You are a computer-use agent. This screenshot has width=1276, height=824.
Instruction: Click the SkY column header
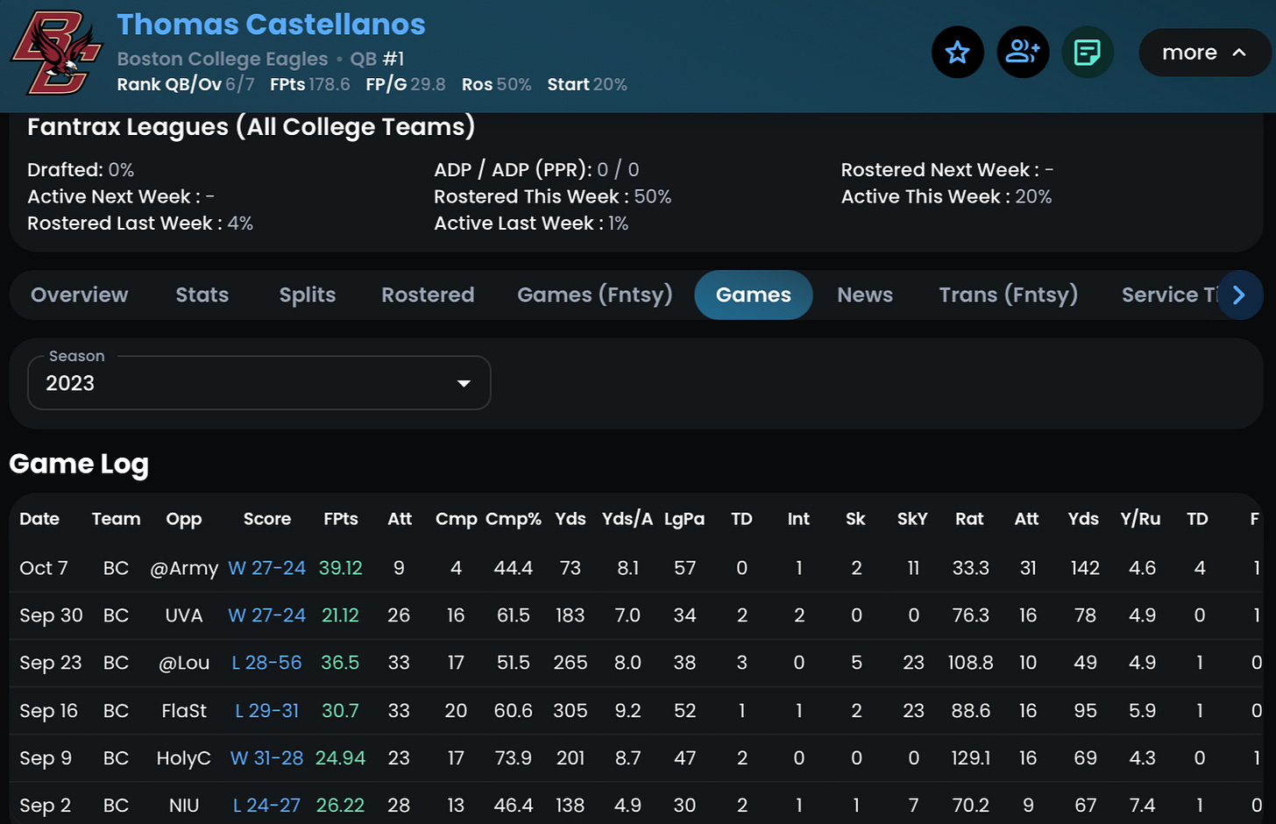(912, 519)
